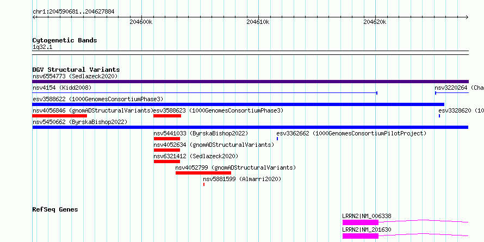
Task: Click the esv3588622 (1000GenomesConsortiumPhase3) label
Action: tap(98, 99)
